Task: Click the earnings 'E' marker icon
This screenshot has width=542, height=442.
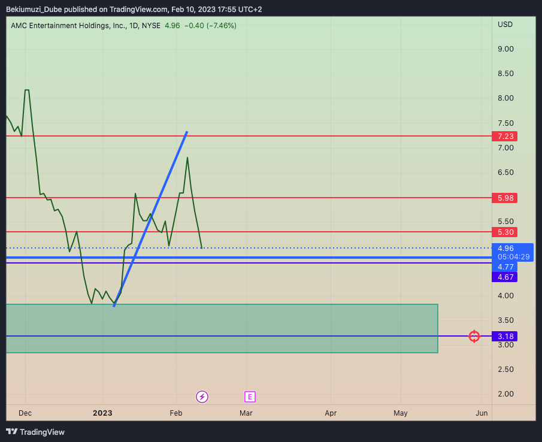Action: tap(250, 396)
